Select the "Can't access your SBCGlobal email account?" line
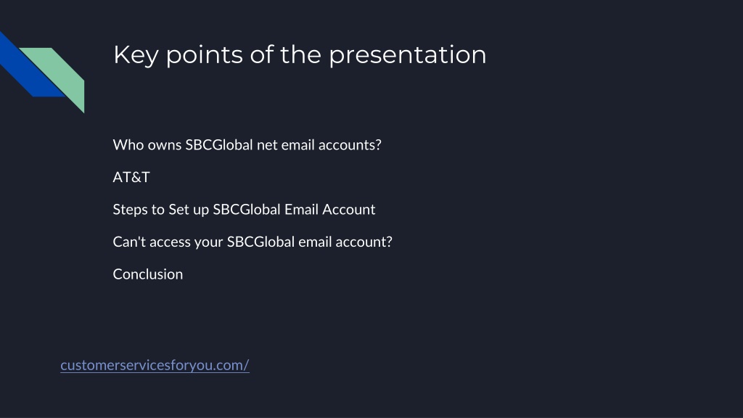Screen dimensions: 743x418 click(253, 242)
